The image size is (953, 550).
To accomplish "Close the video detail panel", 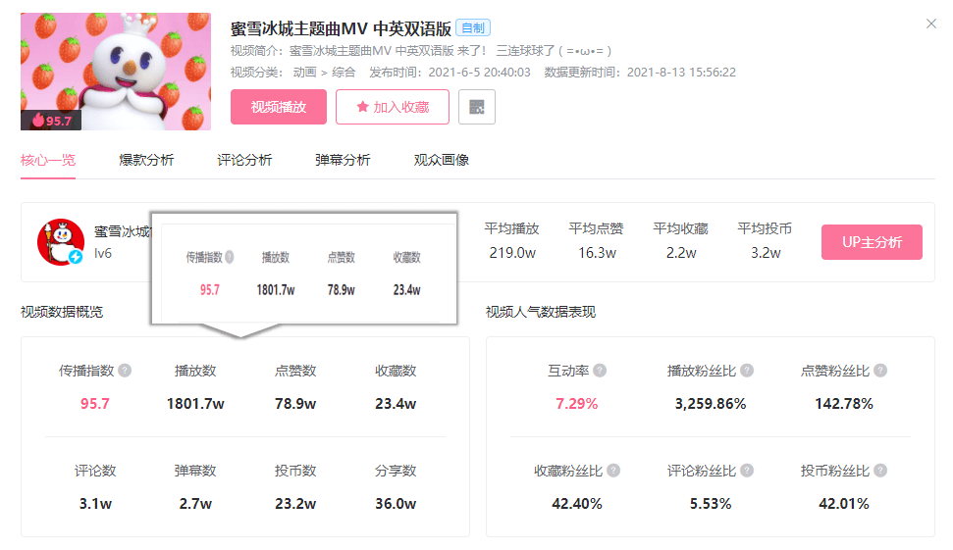I will 931,24.
